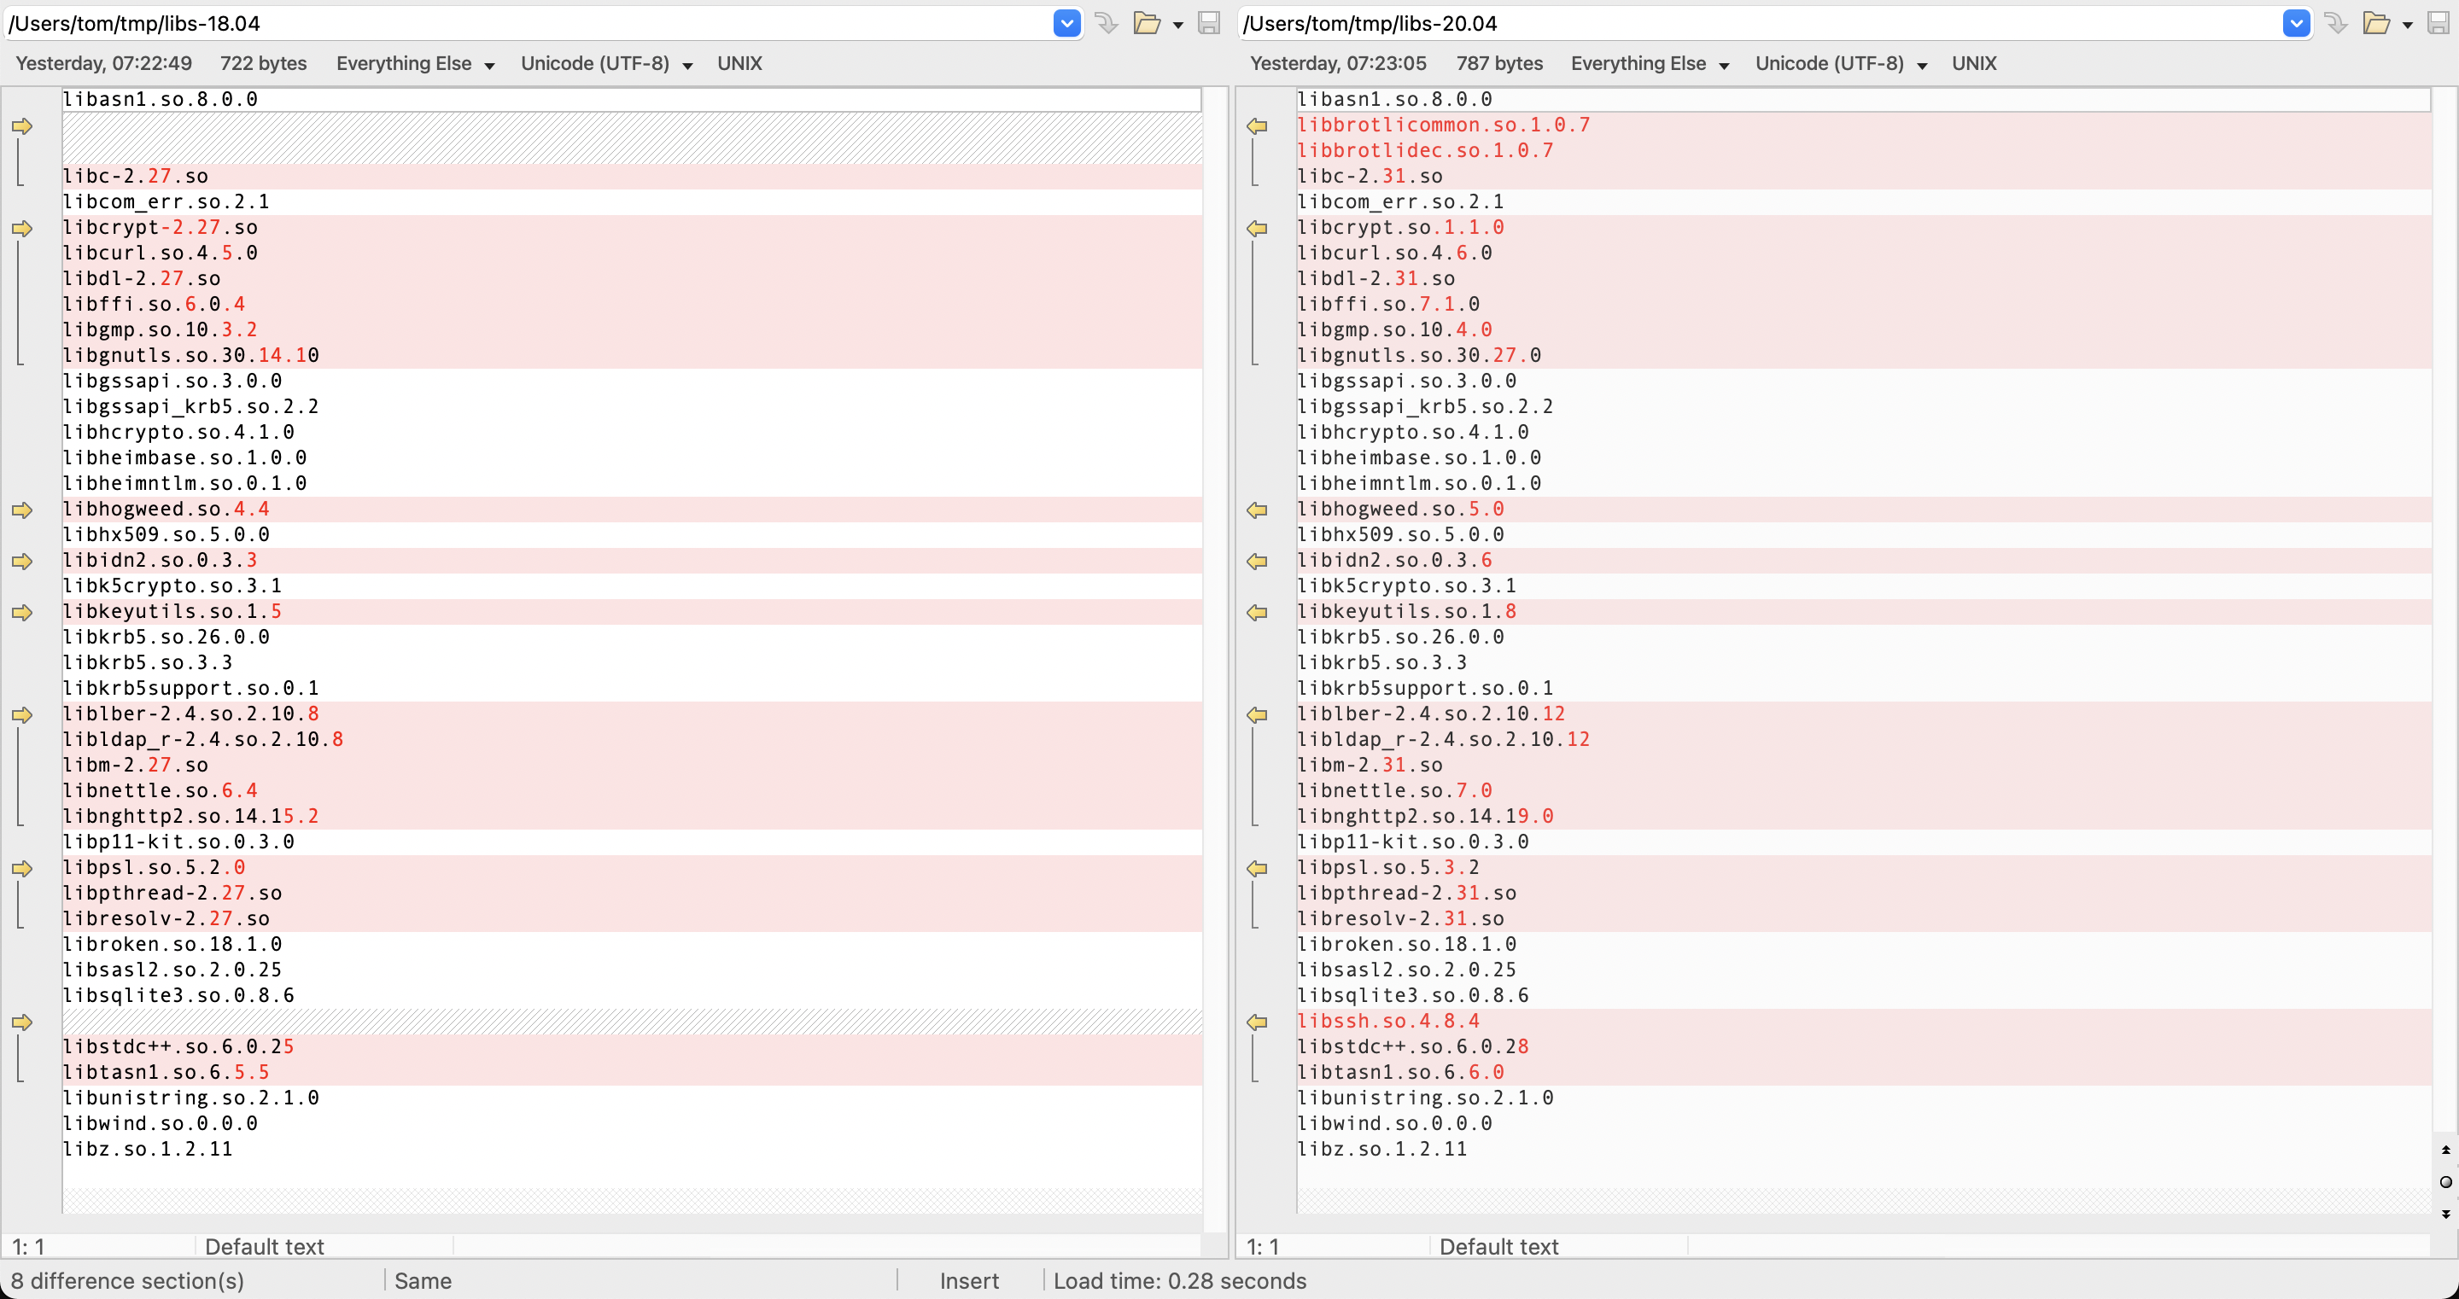Viewport: 2459px width, 1299px height.
Task: Click left-arrow beside libssh.so.4.8.4
Action: coord(1257,1022)
